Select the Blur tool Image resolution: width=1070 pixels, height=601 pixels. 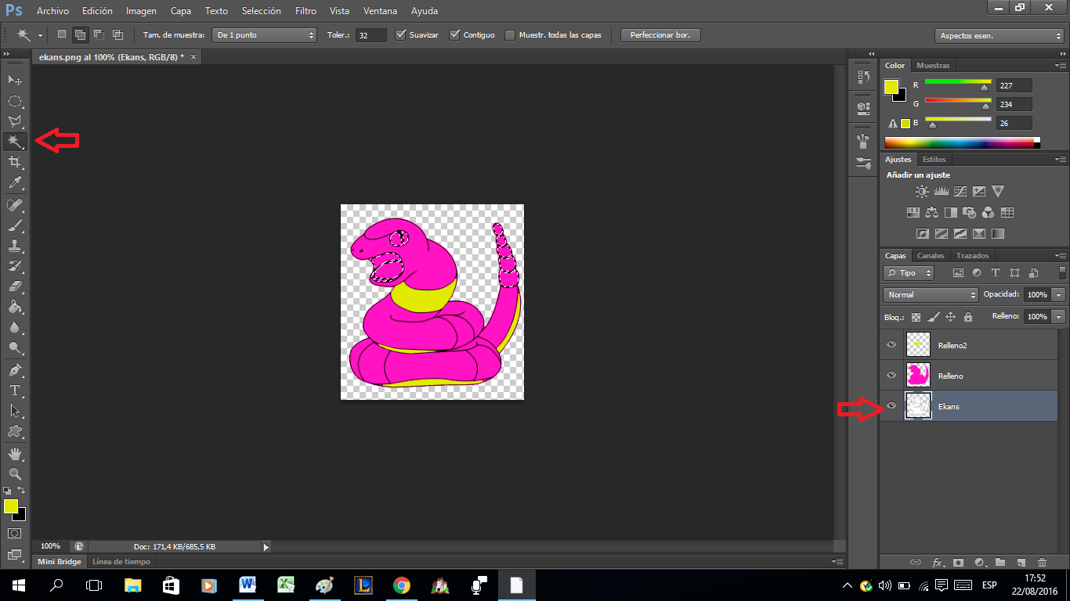pyautogui.click(x=15, y=327)
